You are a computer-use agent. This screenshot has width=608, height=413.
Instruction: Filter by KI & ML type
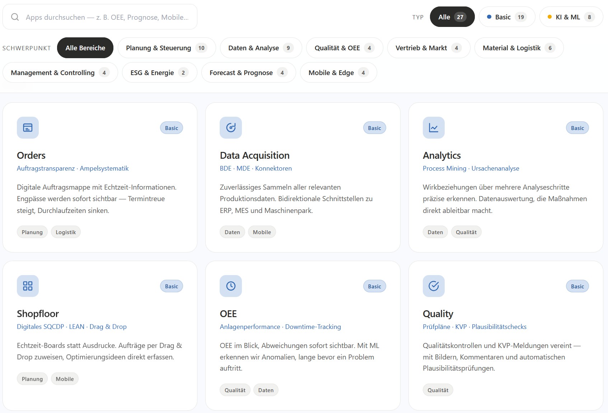point(571,17)
